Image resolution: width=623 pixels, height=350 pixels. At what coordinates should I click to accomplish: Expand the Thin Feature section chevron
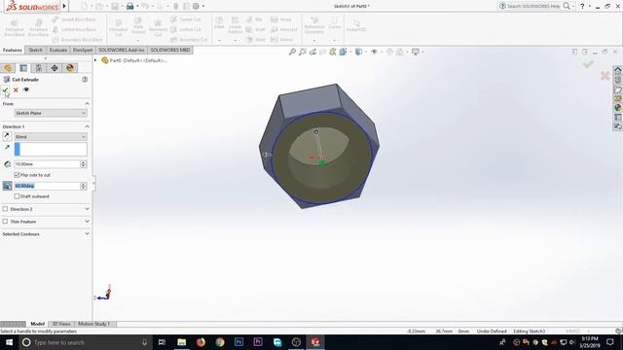point(87,222)
